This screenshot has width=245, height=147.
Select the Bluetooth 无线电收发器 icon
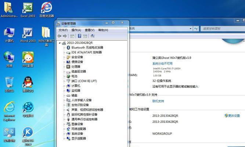[68, 47]
